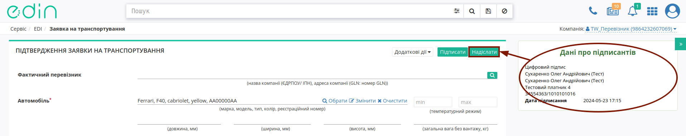The width and height of the screenshot is (686, 136).
Task: Open the phone contact icon
Action: (x=593, y=11)
